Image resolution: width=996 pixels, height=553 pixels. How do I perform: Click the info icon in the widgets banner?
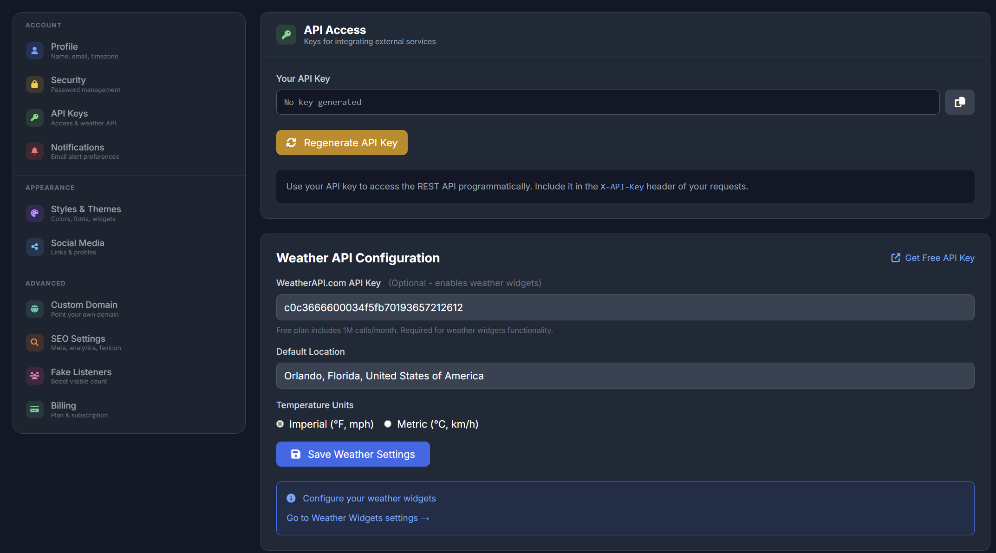pos(291,498)
